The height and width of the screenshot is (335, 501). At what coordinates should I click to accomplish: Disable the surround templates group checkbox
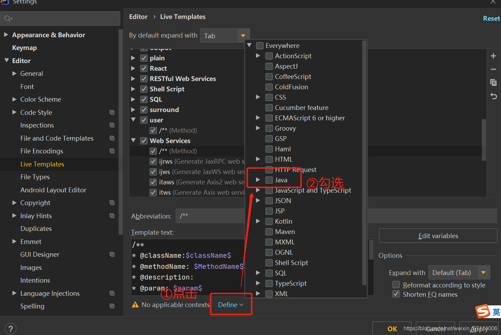(144, 110)
